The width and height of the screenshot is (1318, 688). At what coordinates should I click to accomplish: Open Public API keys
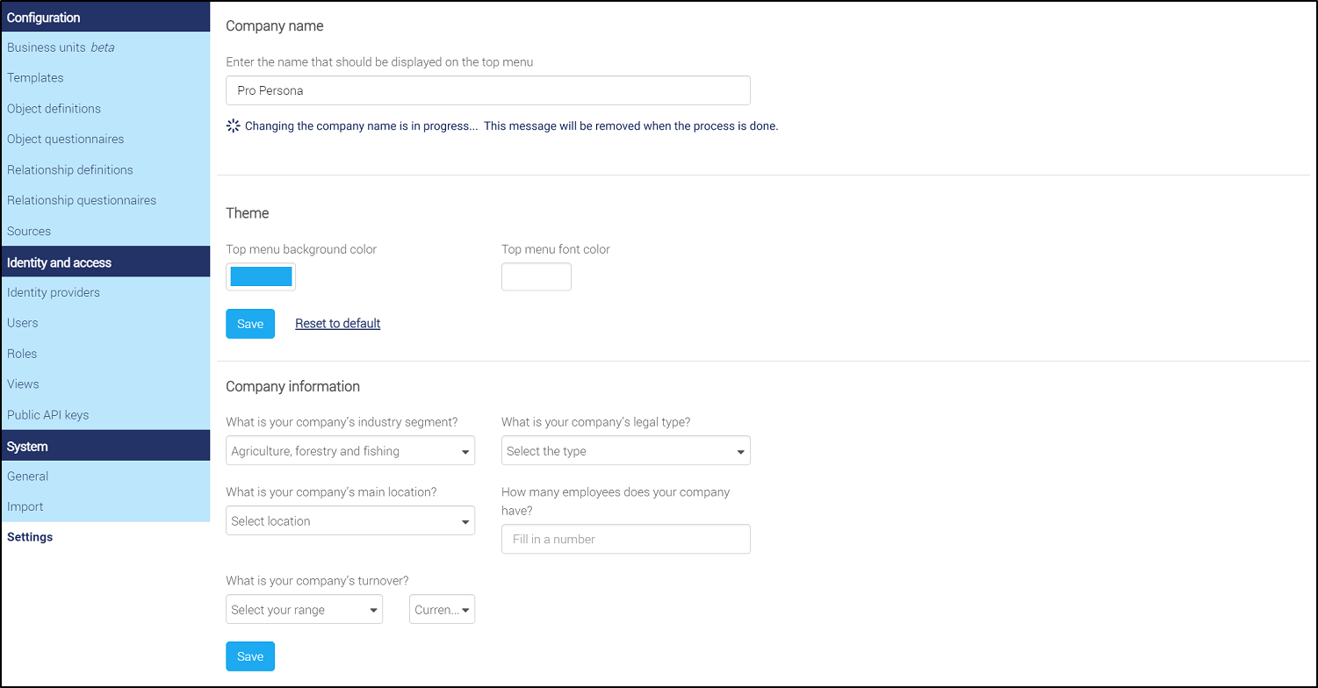click(x=47, y=415)
